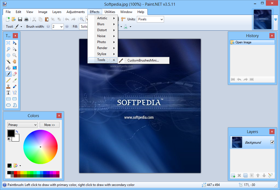Image resolution: width=280 pixels, height=190 pixels.
Task: Select the Ellipse shape tool
Action: (x=8, y=105)
